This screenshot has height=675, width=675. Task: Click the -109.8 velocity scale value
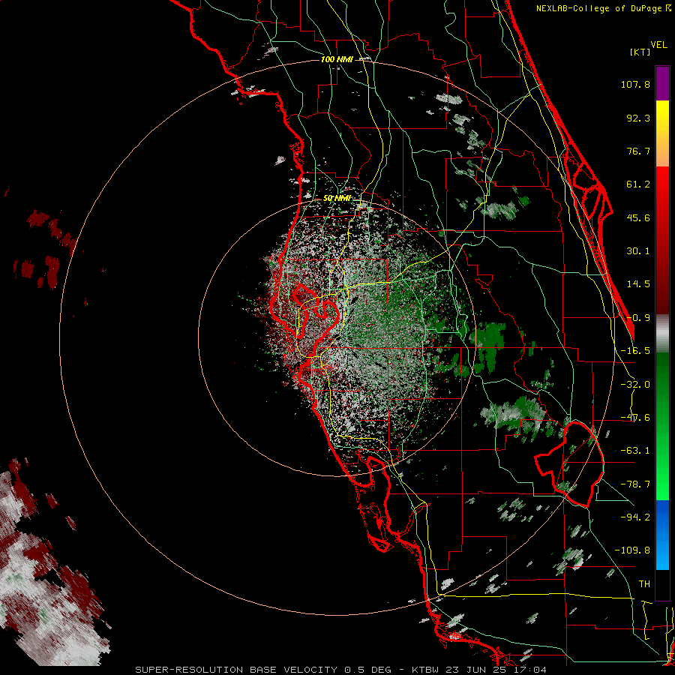(x=632, y=550)
